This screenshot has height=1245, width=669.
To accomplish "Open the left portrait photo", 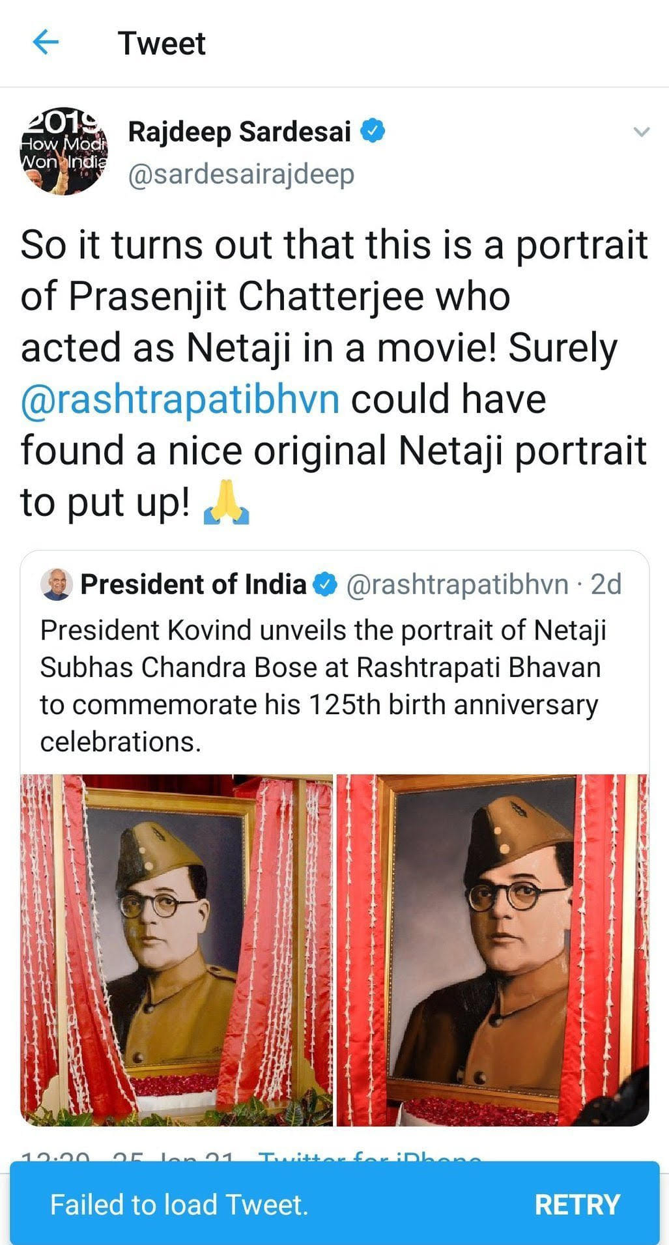I will (x=177, y=949).
